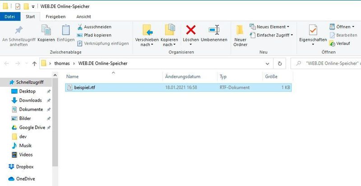
Task: Open Neues Element dropdown
Action: (269, 27)
